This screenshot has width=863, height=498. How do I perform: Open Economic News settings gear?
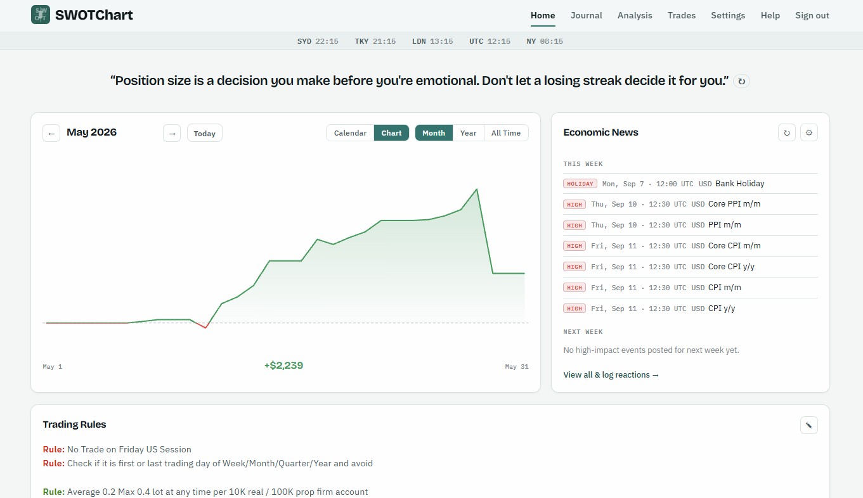809,132
